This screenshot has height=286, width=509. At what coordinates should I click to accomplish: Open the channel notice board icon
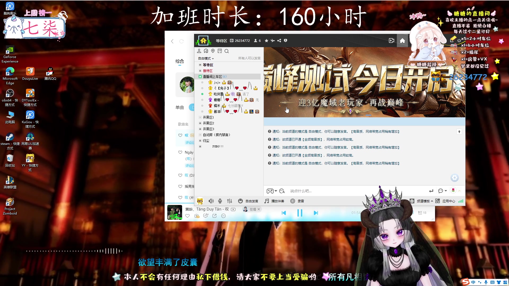220,51
